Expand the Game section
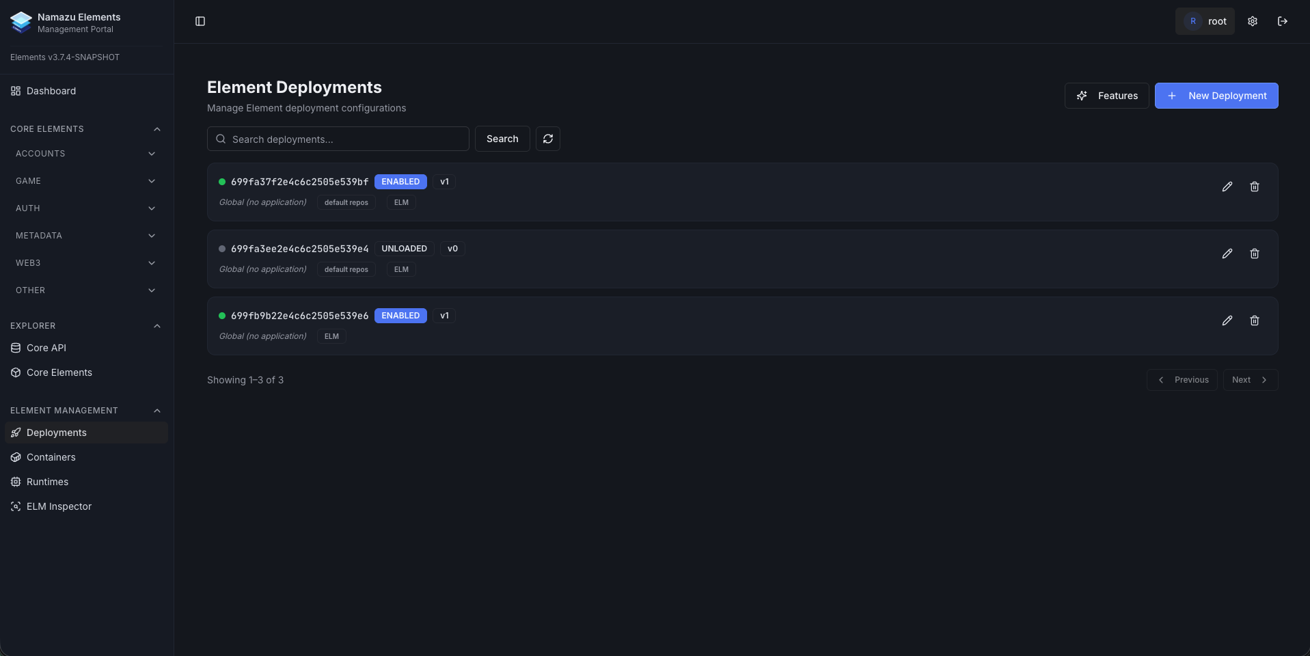1310x656 pixels. (85, 181)
